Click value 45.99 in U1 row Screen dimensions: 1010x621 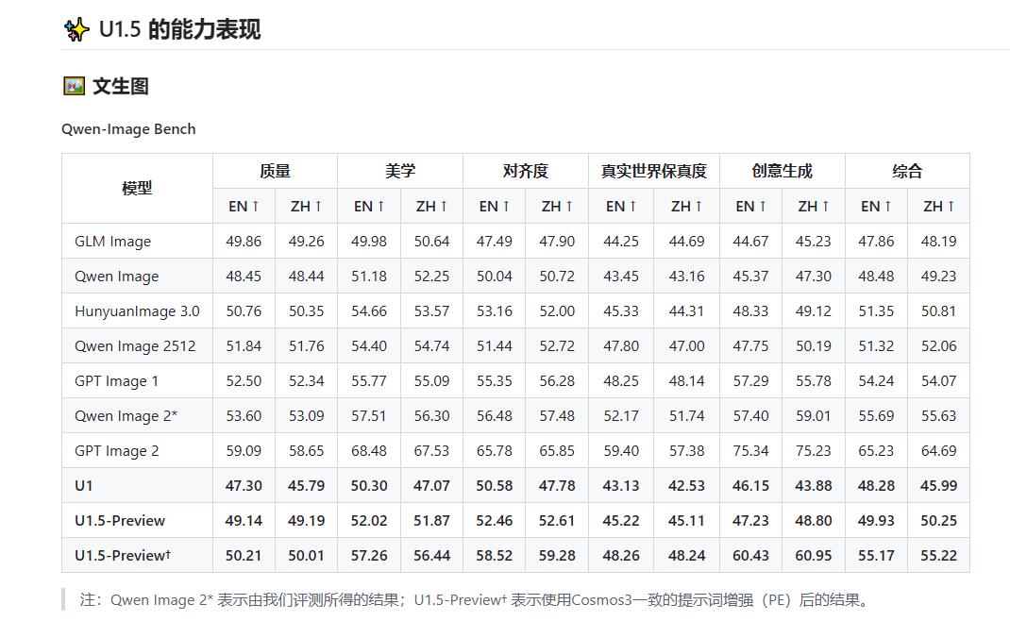pyautogui.click(x=938, y=486)
